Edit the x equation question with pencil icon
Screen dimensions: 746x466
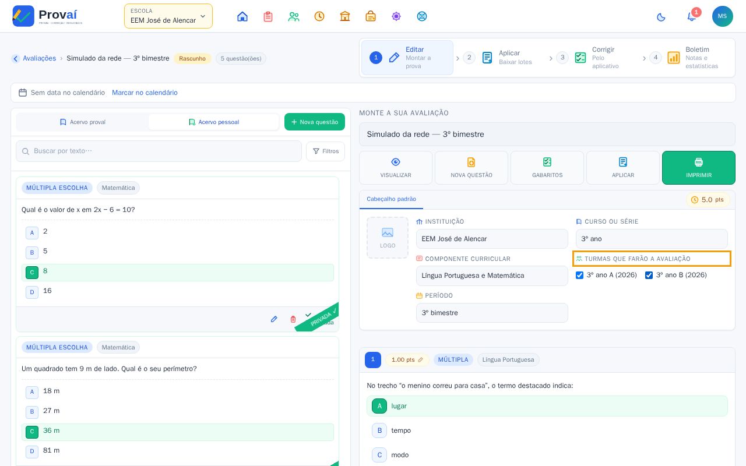(274, 319)
